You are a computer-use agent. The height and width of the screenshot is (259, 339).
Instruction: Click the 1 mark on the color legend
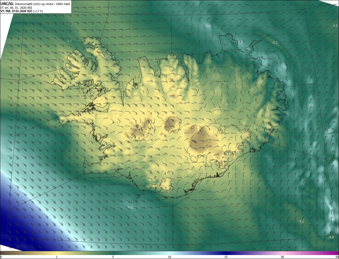(57, 257)
